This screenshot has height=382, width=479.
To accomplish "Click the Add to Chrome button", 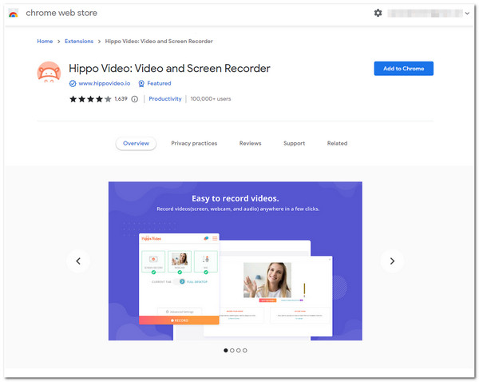I will point(403,69).
